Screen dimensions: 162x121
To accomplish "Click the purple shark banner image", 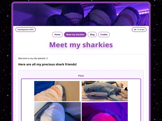I will click(x=81, y=15).
